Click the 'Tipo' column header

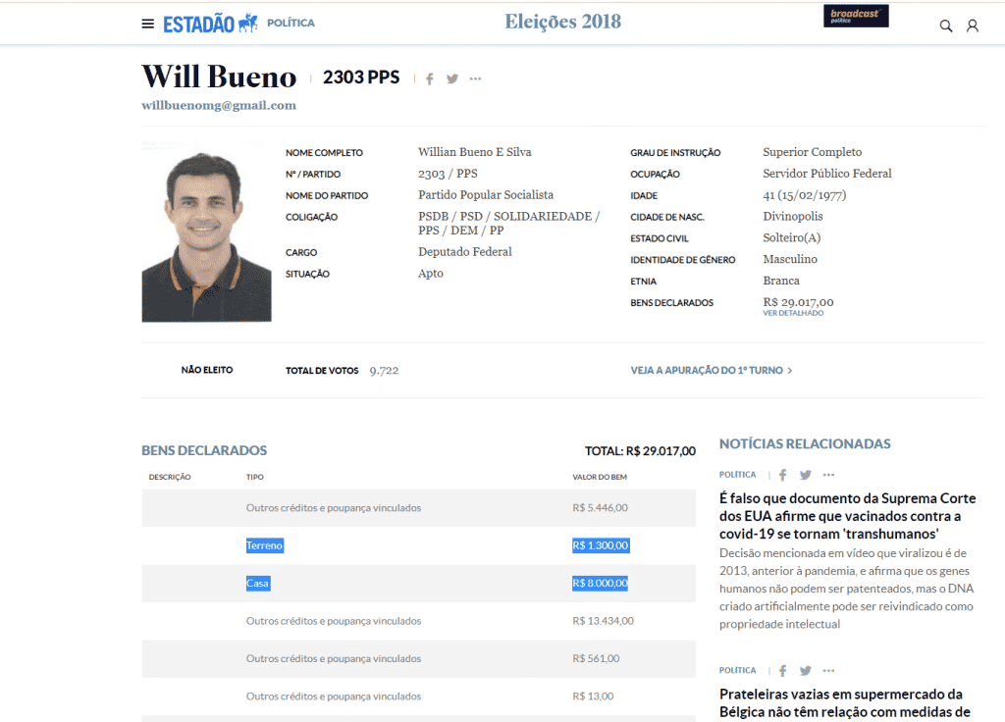[x=254, y=477]
